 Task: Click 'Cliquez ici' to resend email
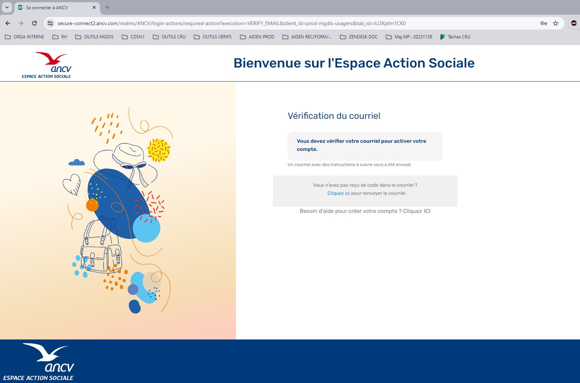339,193
